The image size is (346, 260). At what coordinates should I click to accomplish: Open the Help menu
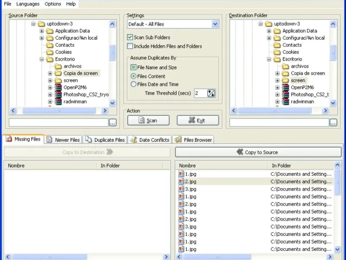71,4
